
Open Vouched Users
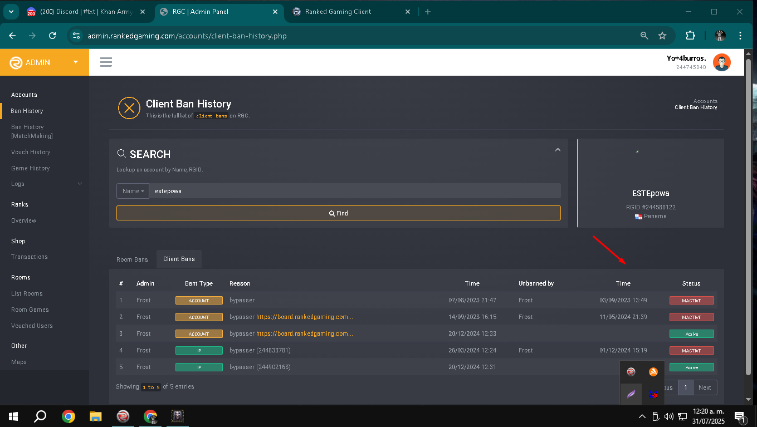click(x=32, y=326)
